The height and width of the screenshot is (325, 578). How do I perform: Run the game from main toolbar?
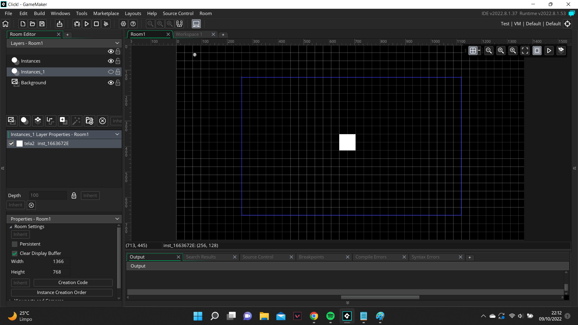tap(87, 24)
